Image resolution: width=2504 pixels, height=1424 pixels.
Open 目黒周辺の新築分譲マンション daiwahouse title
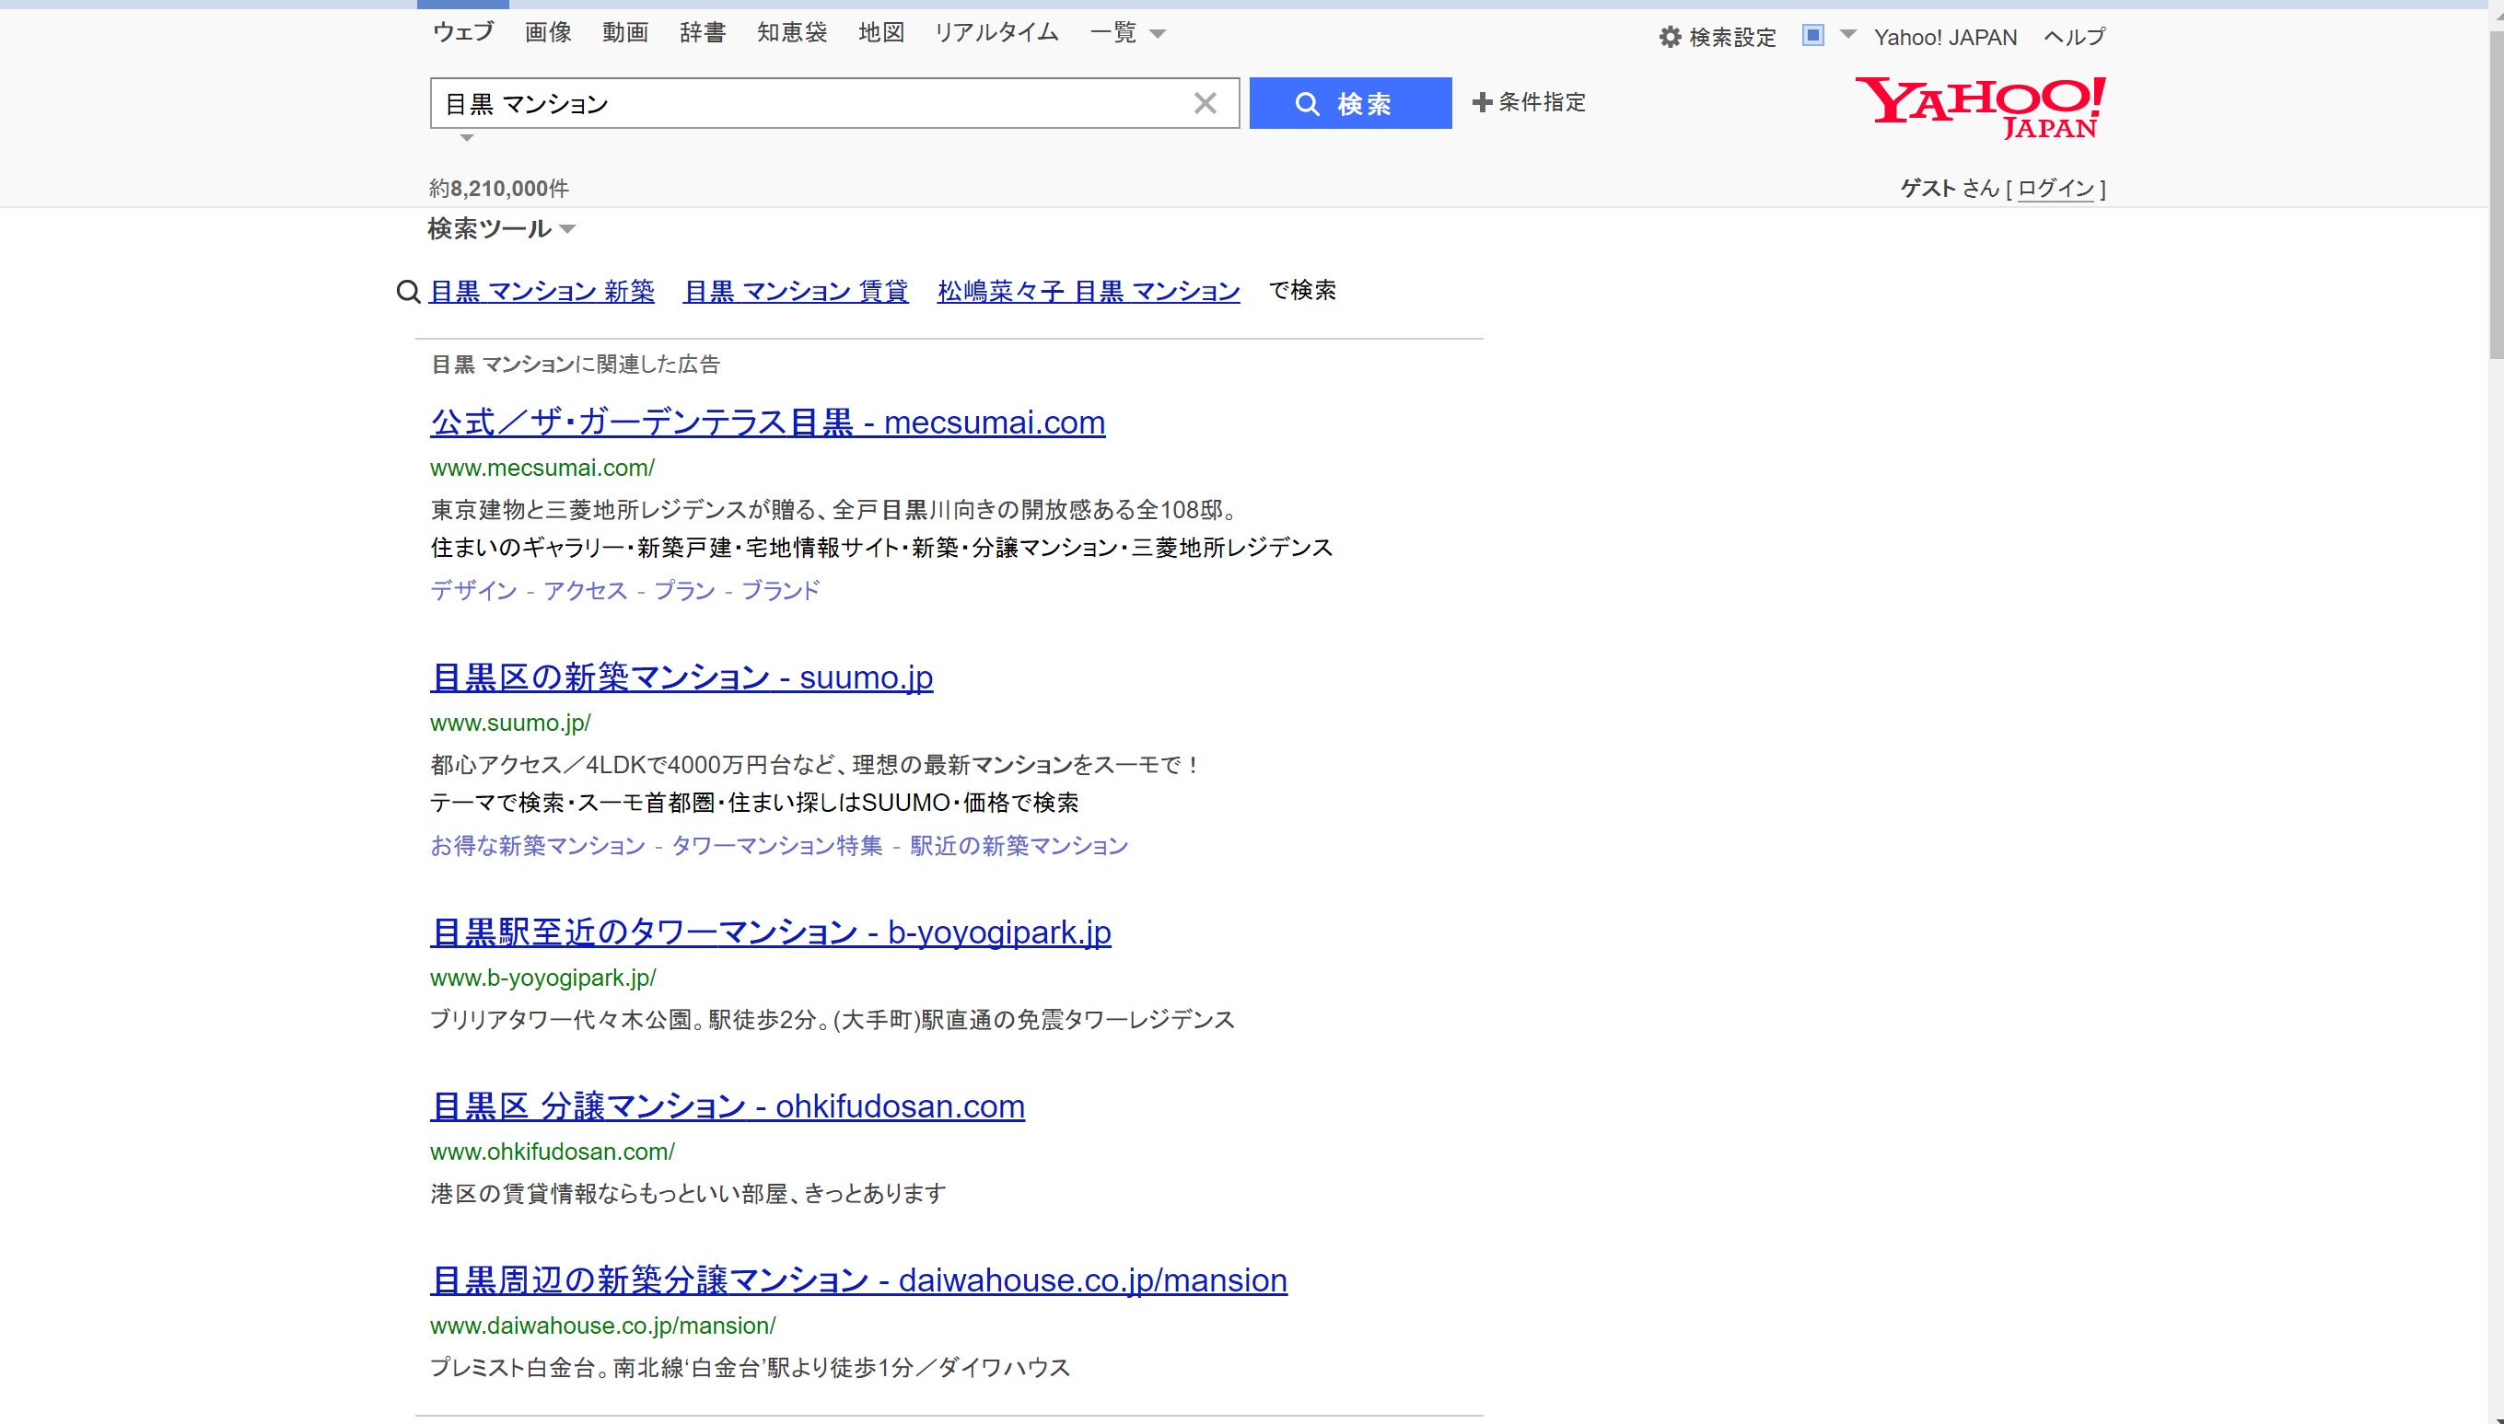coord(858,1280)
